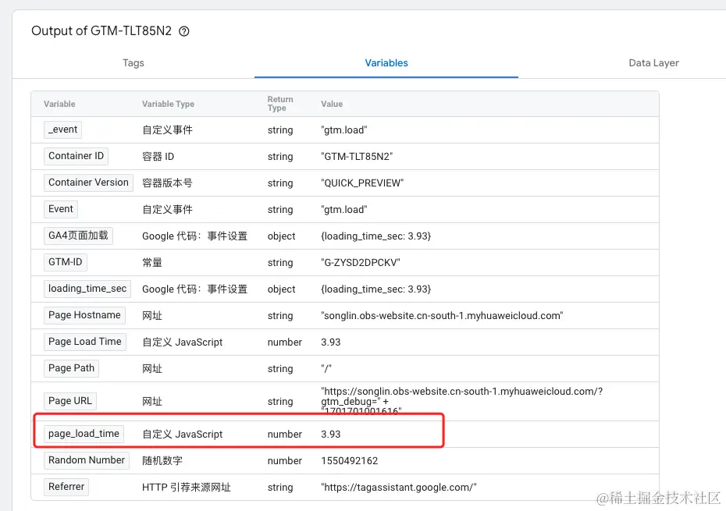Click the _event variable chip

point(63,130)
